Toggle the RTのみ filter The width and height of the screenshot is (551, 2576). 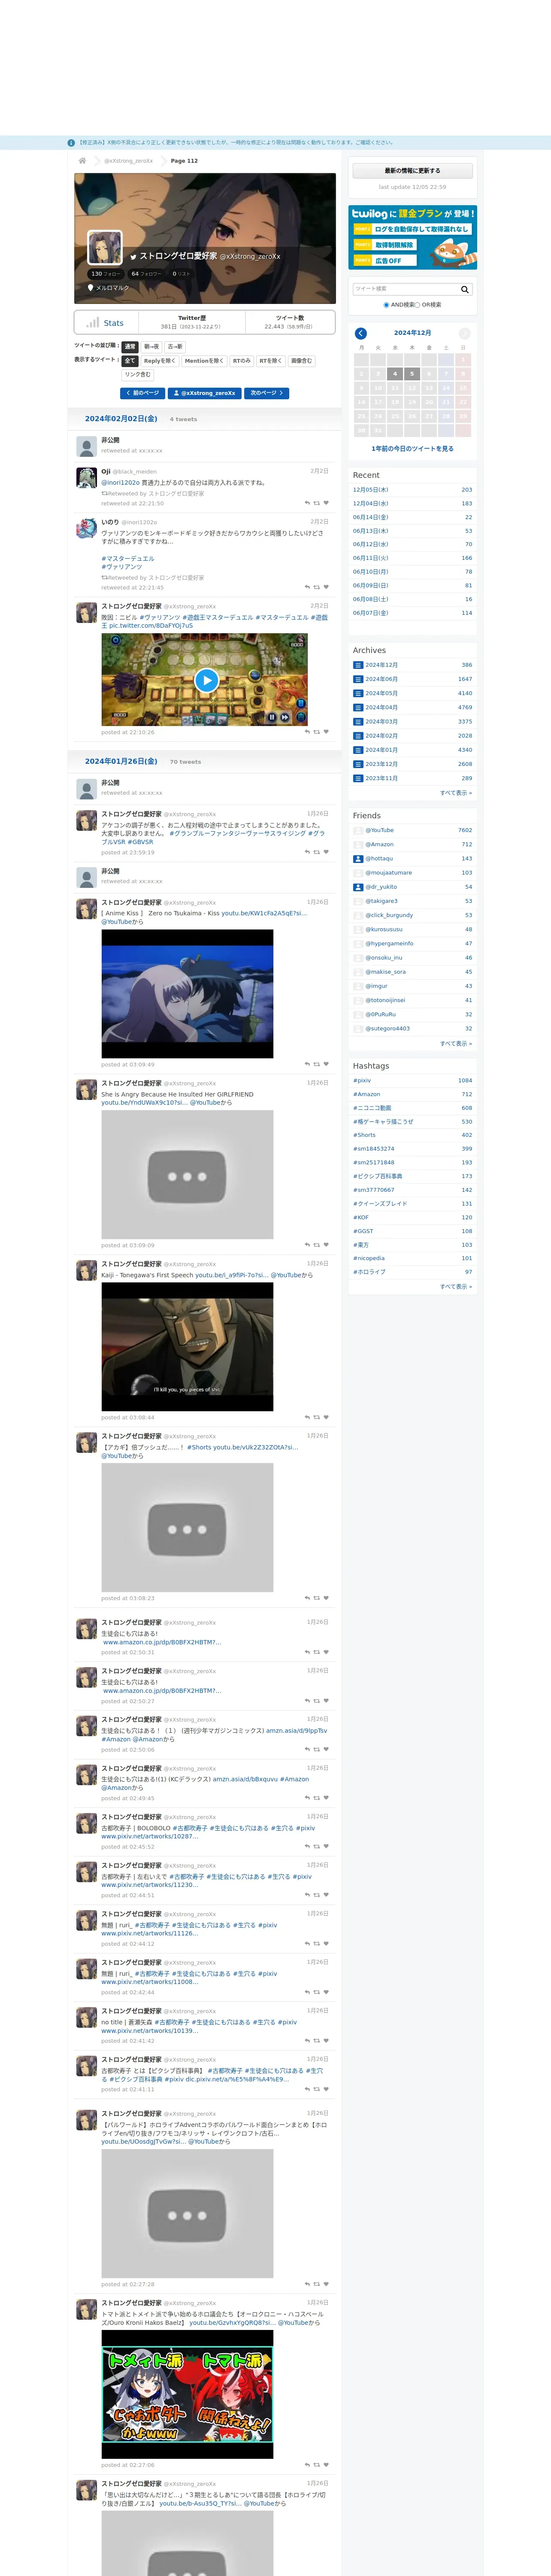coord(242,361)
